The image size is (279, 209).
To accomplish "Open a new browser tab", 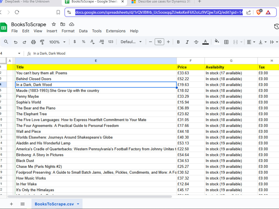I will pyautogui.click(x=199, y=1).
